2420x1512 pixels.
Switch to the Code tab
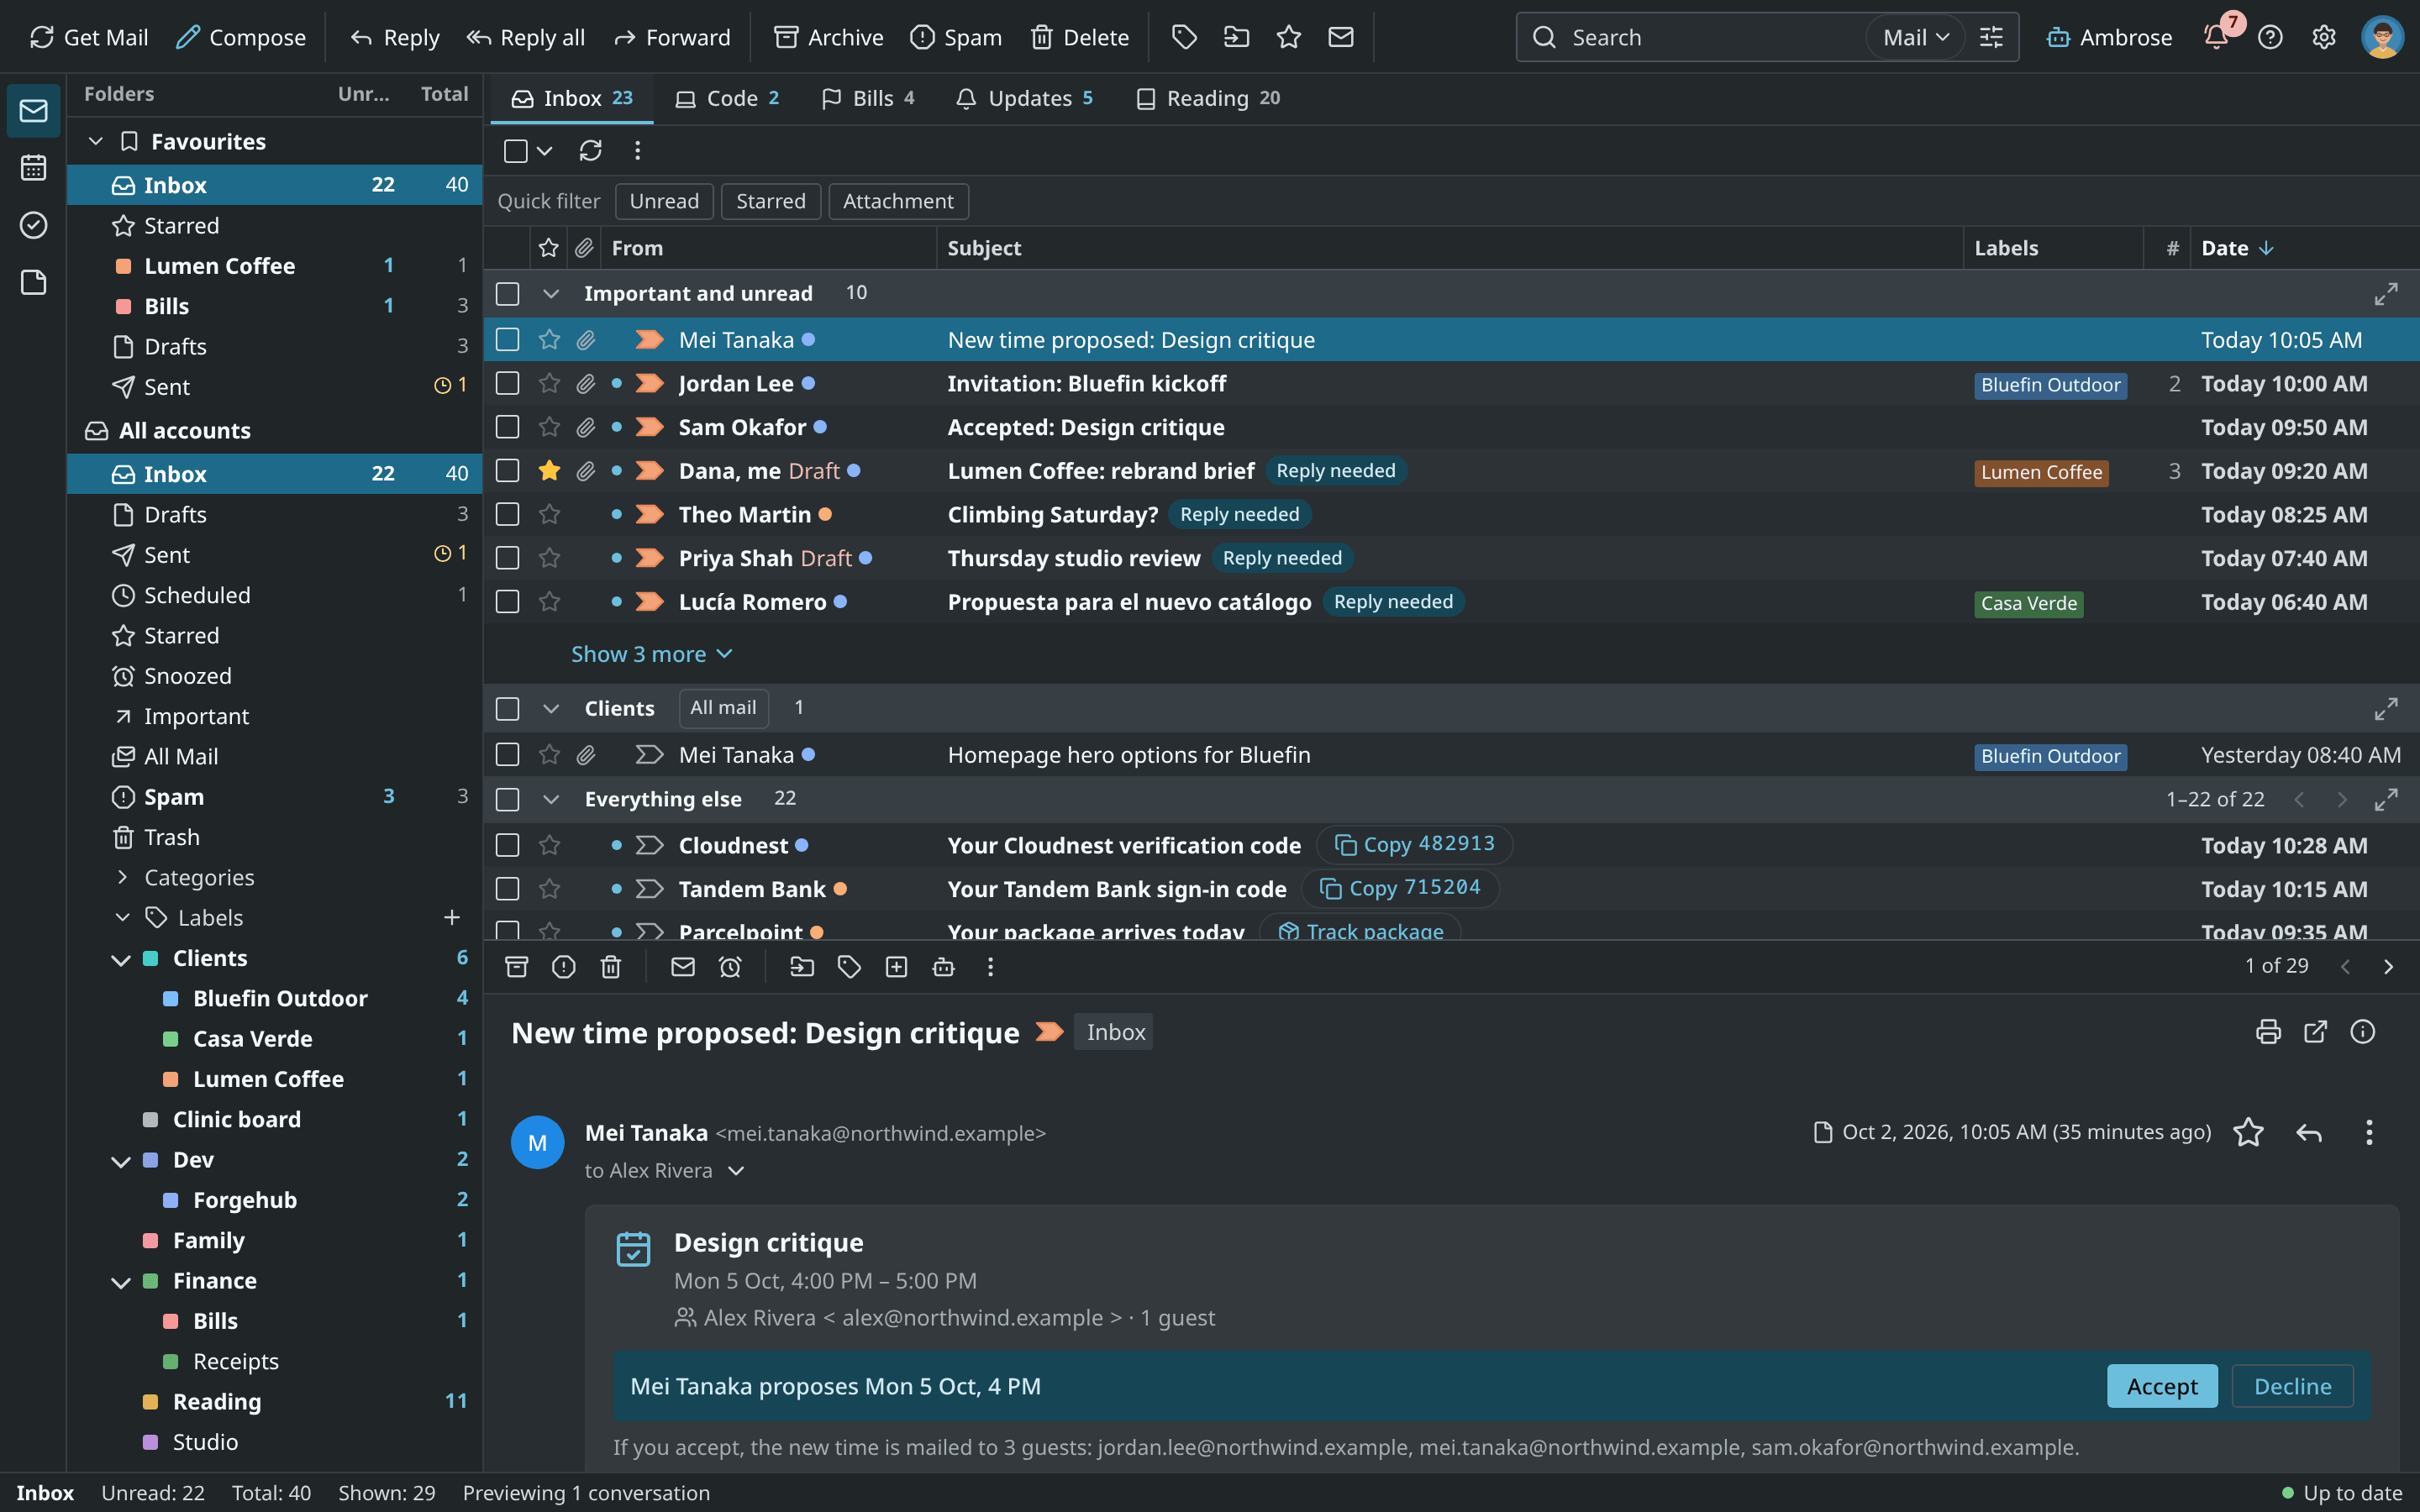(727, 98)
